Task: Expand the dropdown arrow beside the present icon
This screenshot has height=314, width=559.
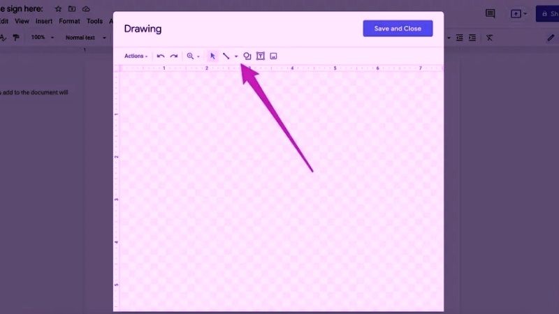Action: coord(525,14)
